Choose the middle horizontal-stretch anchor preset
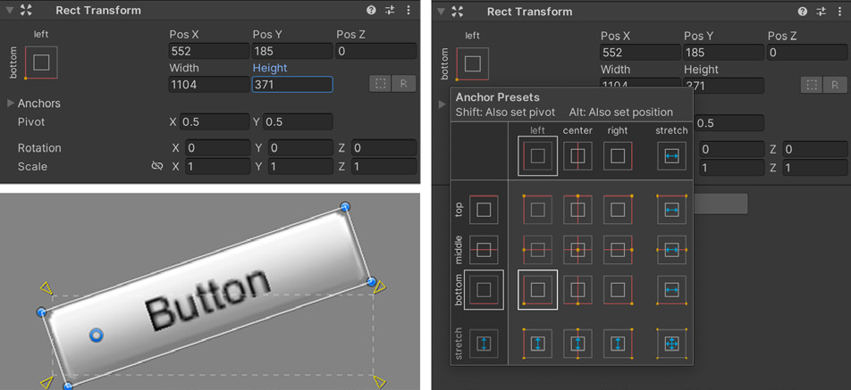This screenshot has width=851, height=390. tap(671, 250)
